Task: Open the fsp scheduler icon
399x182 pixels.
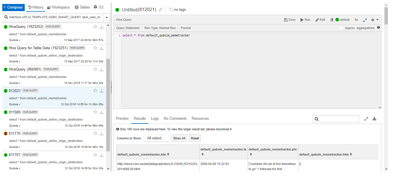Action: click(356, 20)
